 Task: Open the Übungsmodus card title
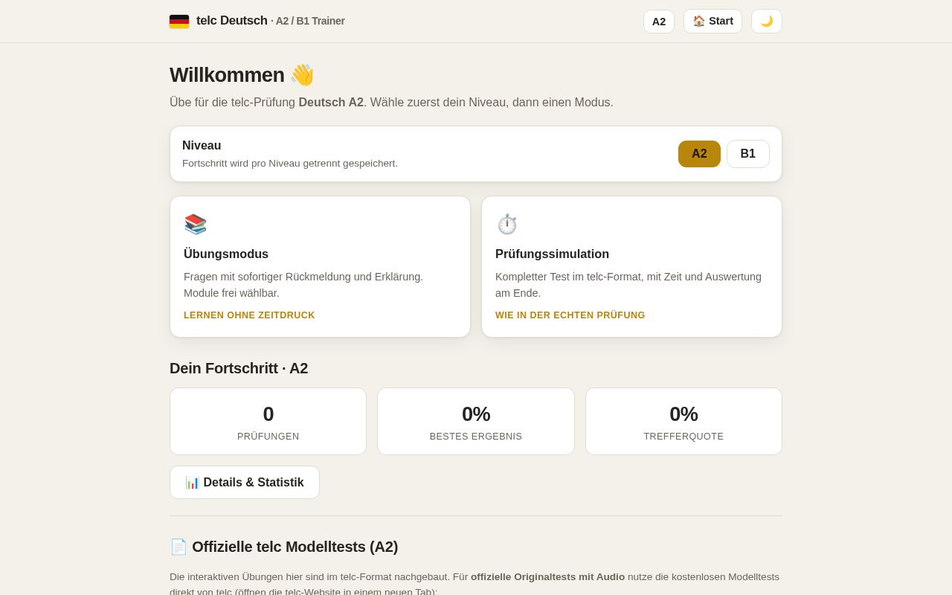point(226,254)
